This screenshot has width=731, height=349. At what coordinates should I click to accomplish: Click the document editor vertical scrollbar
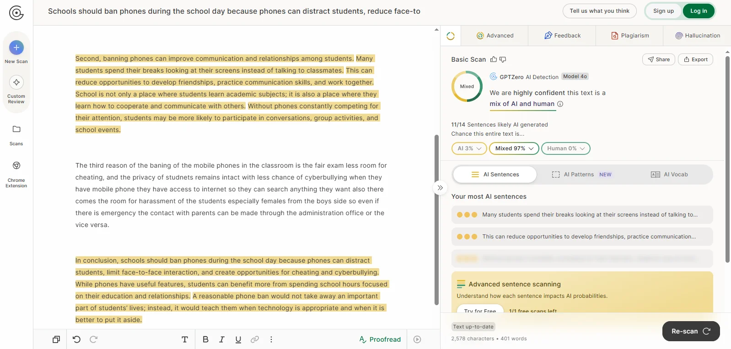[436, 219]
